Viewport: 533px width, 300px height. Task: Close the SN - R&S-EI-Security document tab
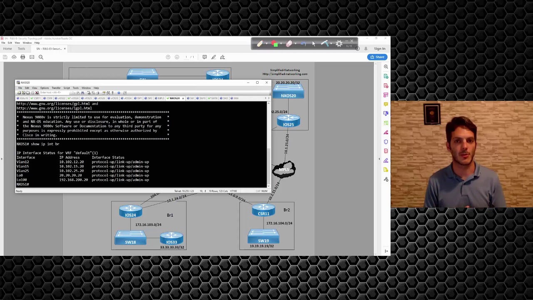pyautogui.click(x=65, y=49)
